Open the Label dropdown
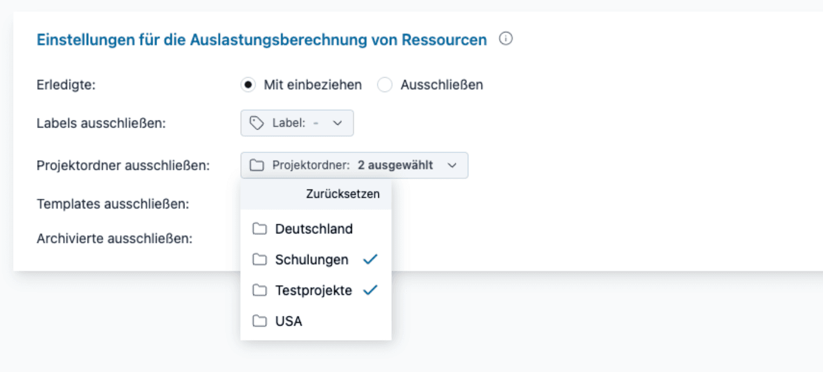 click(x=297, y=123)
